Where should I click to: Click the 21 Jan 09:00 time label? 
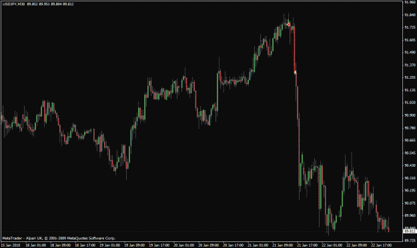(x=282, y=245)
